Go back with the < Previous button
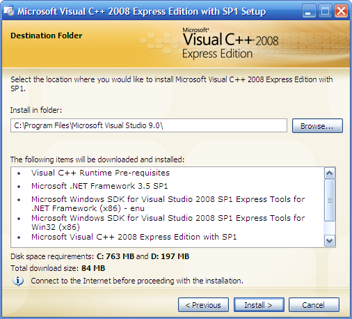This screenshot has width=352, height=319. [203, 305]
